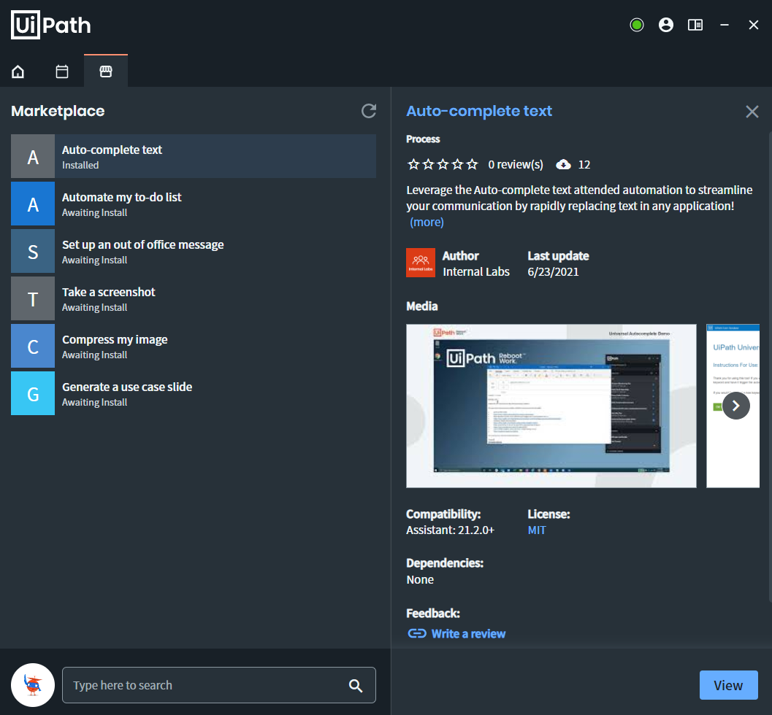Click the search magnifier icon
Viewport: 772px width, 715px height.
pyautogui.click(x=356, y=686)
